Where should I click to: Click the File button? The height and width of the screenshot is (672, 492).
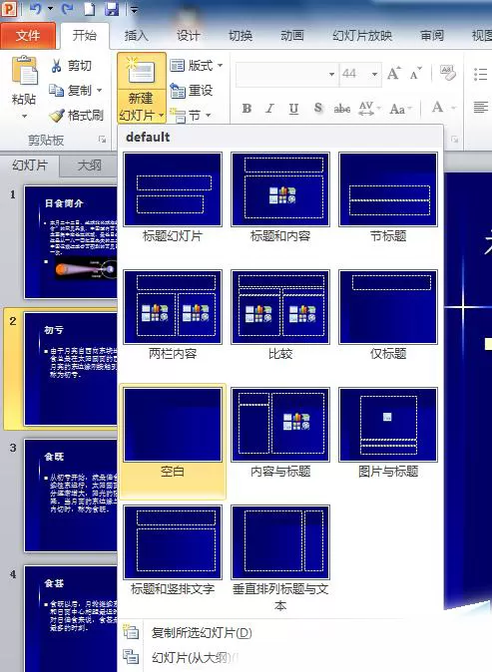tap(28, 36)
